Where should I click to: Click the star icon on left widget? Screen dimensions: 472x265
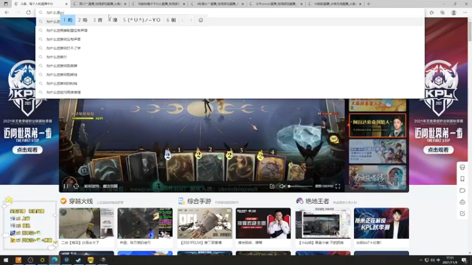point(8,200)
